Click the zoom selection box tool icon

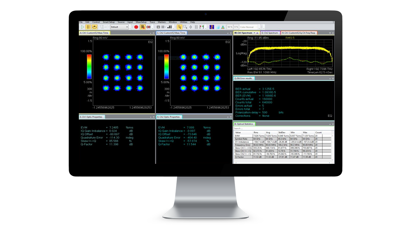(185, 27)
